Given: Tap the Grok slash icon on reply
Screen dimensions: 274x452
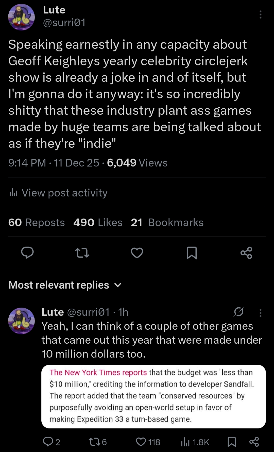Looking at the screenshot, I should [238, 312].
